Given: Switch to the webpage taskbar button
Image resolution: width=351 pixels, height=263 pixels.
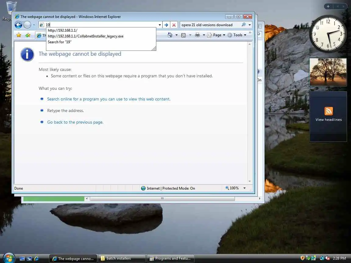Looking at the screenshot, I should click(x=73, y=258).
